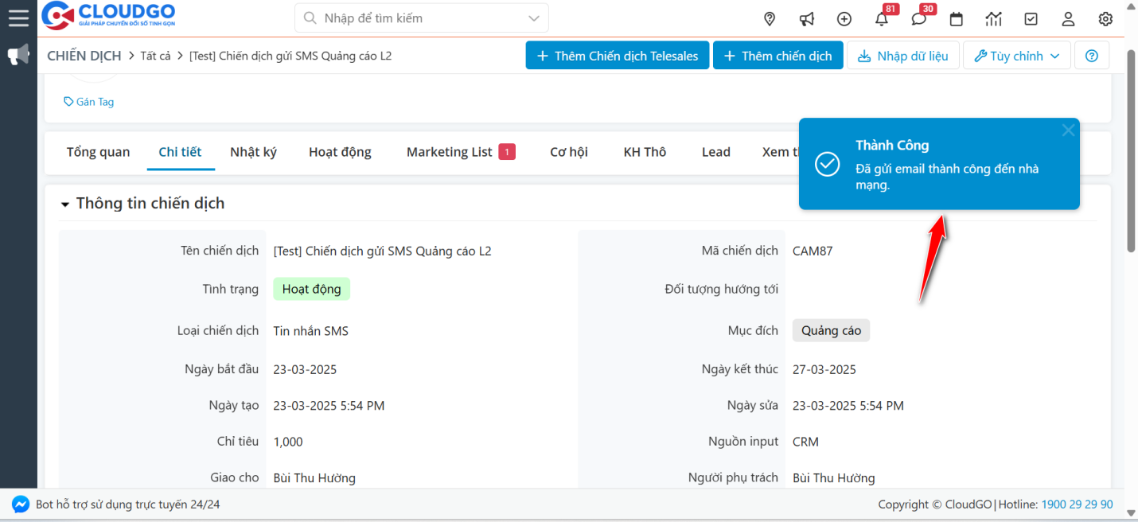
Task: Expand the search box dropdown arrow
Action: (533, 18)
